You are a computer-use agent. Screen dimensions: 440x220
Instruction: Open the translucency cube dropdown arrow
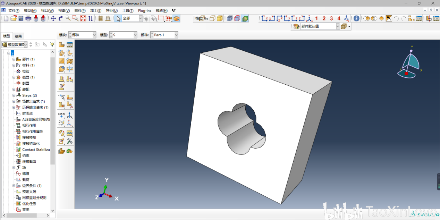[x=349, y=26]
